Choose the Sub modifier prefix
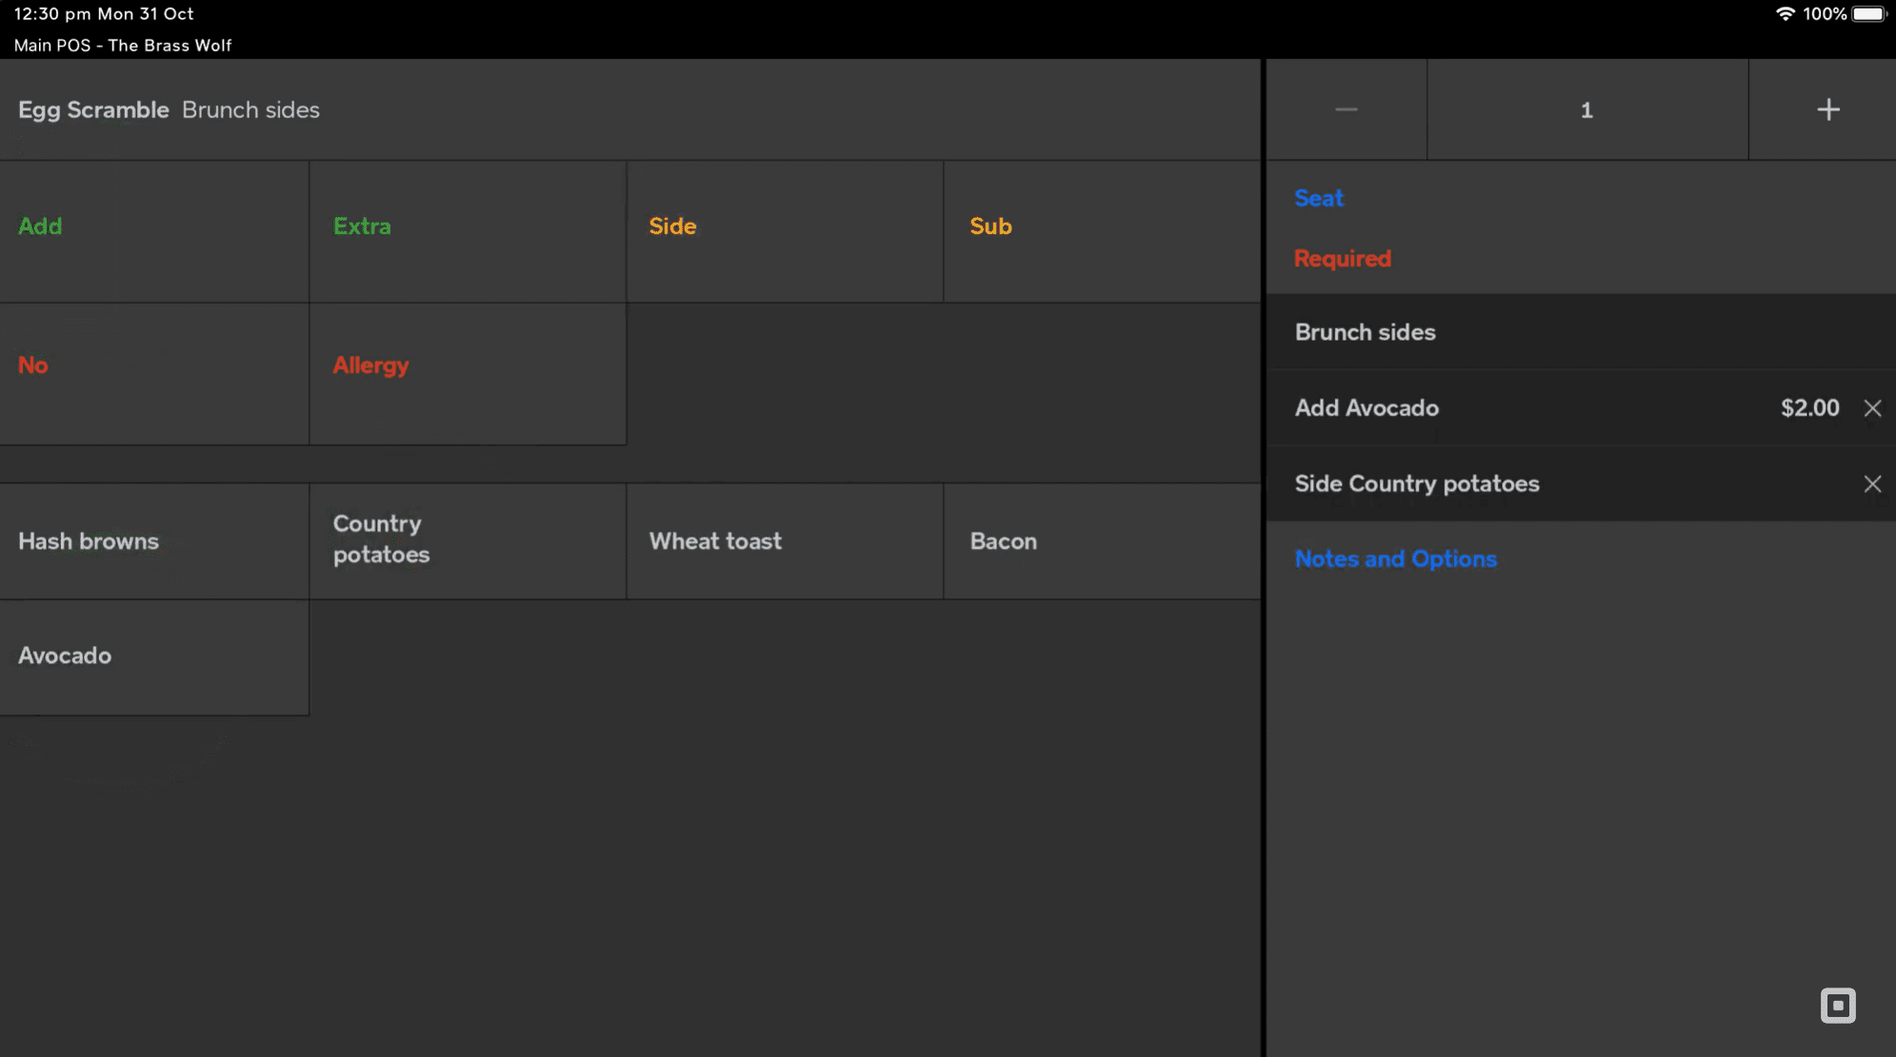 pyautogui.click(x=1101, y=230)
